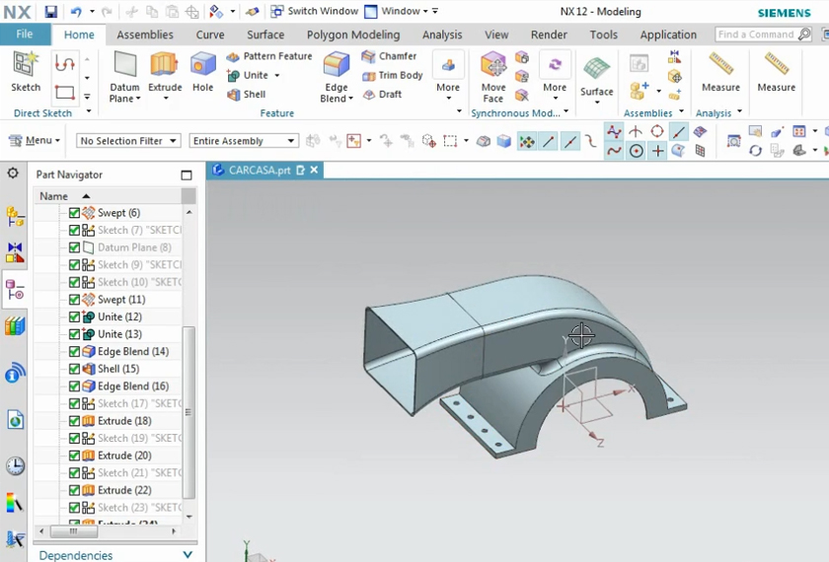Open the No Selection Filter dropdown

[128, 141]
